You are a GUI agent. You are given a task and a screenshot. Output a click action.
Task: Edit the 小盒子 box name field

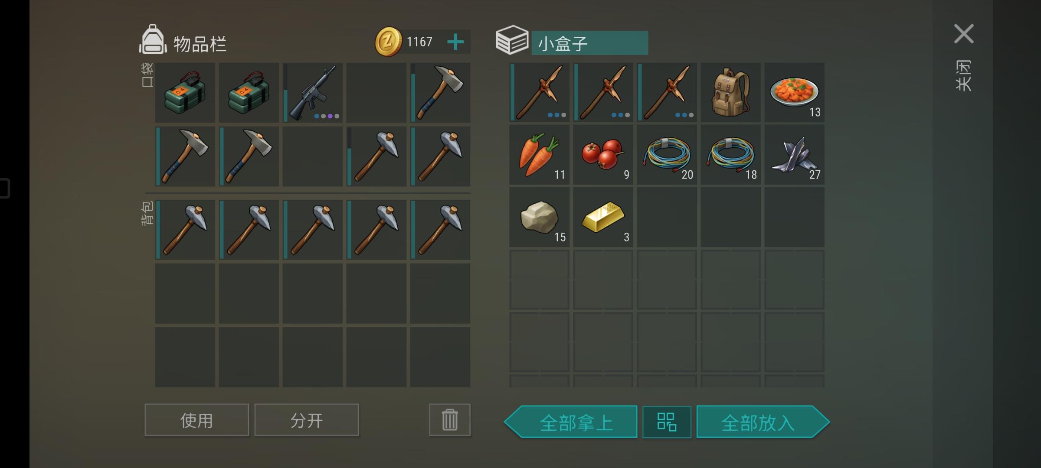[590, 43]
